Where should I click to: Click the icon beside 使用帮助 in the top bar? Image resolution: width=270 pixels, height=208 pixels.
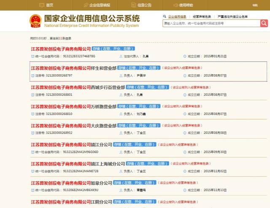click(175, 5)
